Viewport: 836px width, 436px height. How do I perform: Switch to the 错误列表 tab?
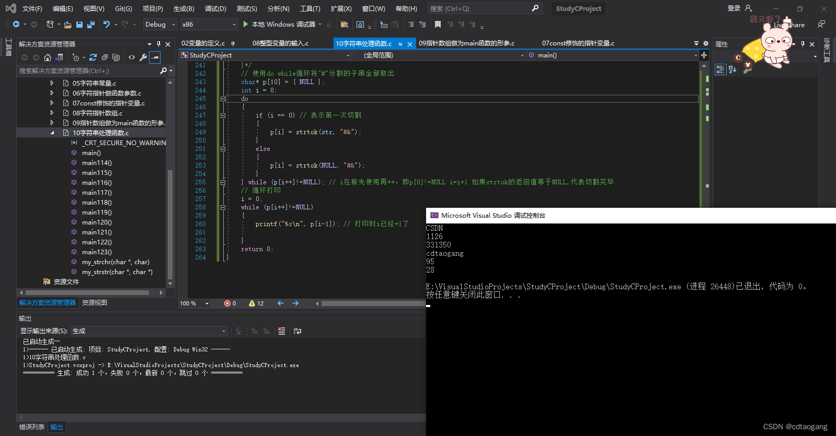point(32,427)
